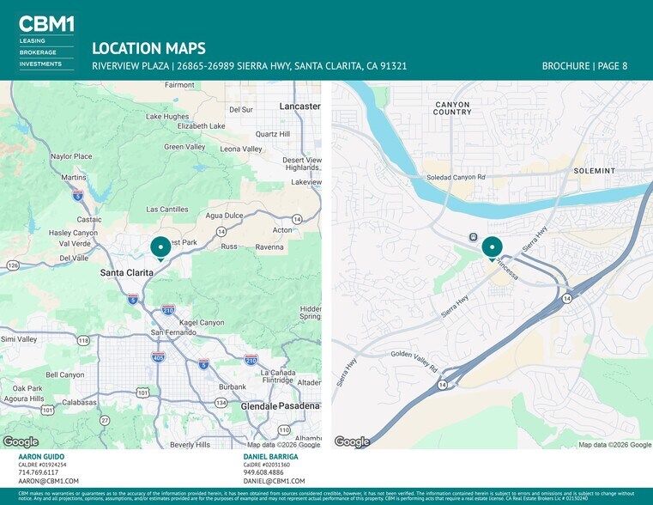
Task: Click the Route 126 shield on left map
Action: [13, 265]
